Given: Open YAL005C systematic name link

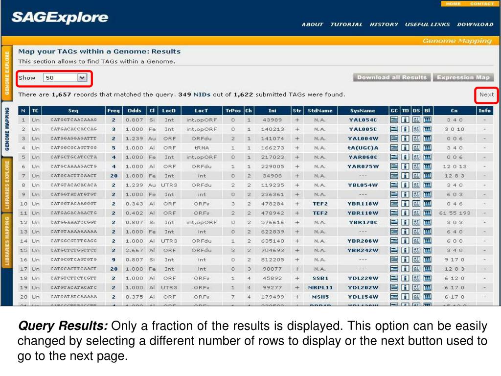Looking at the screenshot, I should [363, 129].
